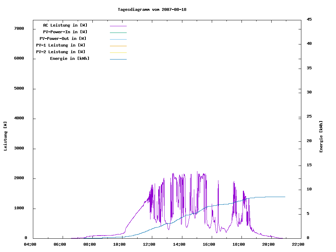
Task: Select the "PV-1 Leistung in [W]" legend label
Action: point(61,45)
